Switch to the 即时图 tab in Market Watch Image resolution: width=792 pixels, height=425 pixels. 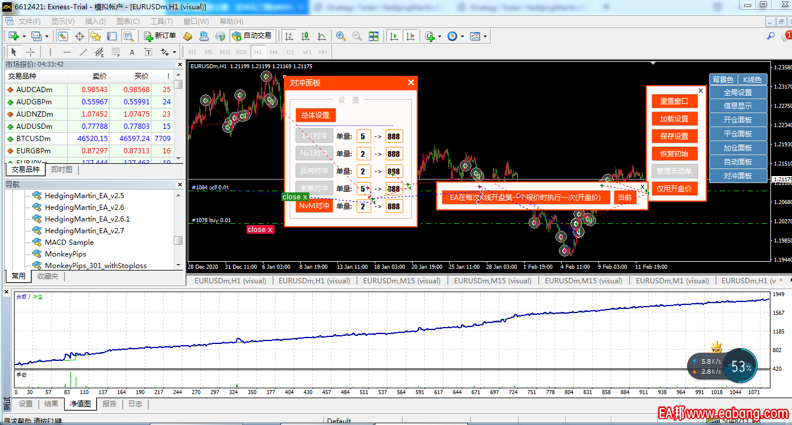(62, 170)
